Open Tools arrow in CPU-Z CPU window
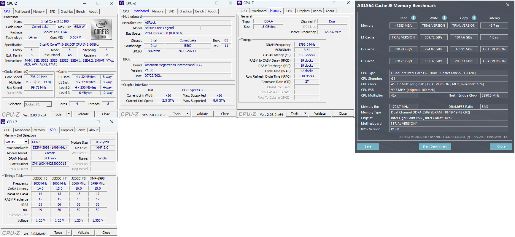This screenshot has width=515, height=237. tap(69, 114)
